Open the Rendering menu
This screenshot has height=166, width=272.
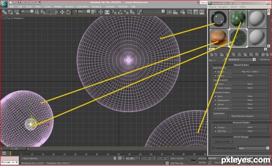[x=97, y=7]
